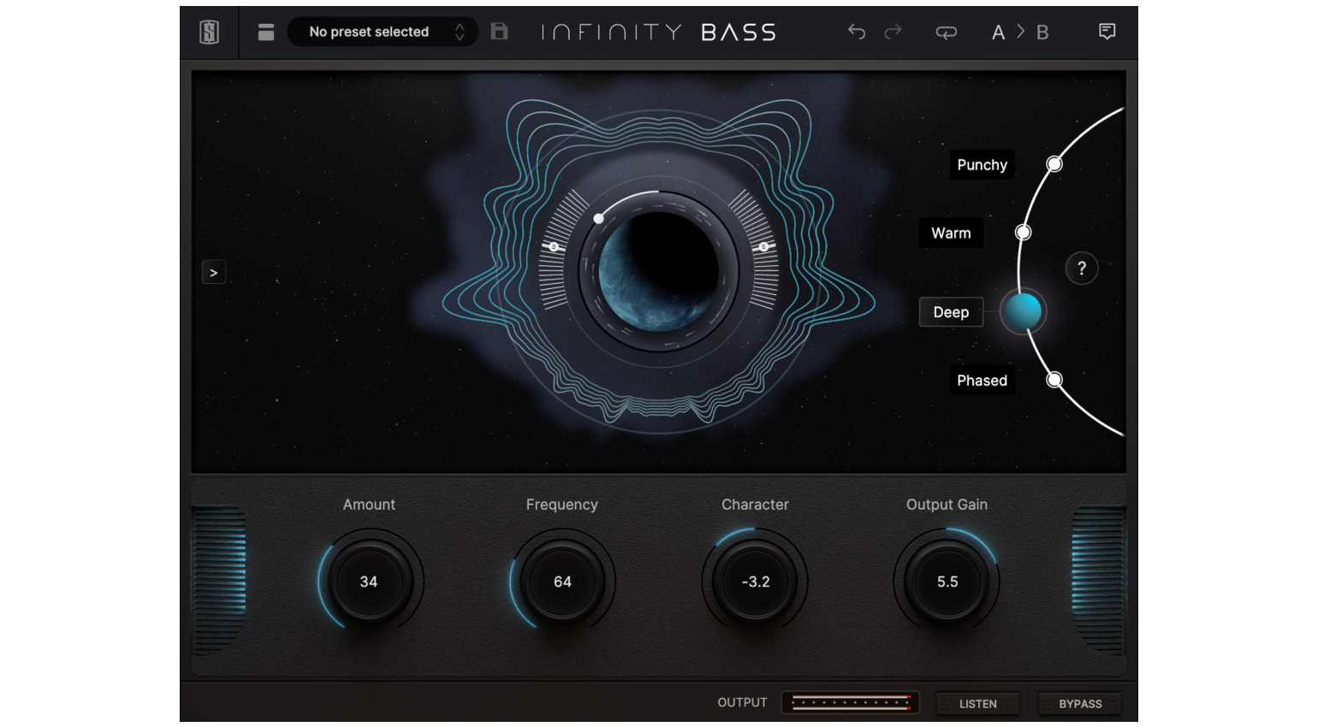Save preset with the floppy disk icon
1318x727 pixels.
499,32
